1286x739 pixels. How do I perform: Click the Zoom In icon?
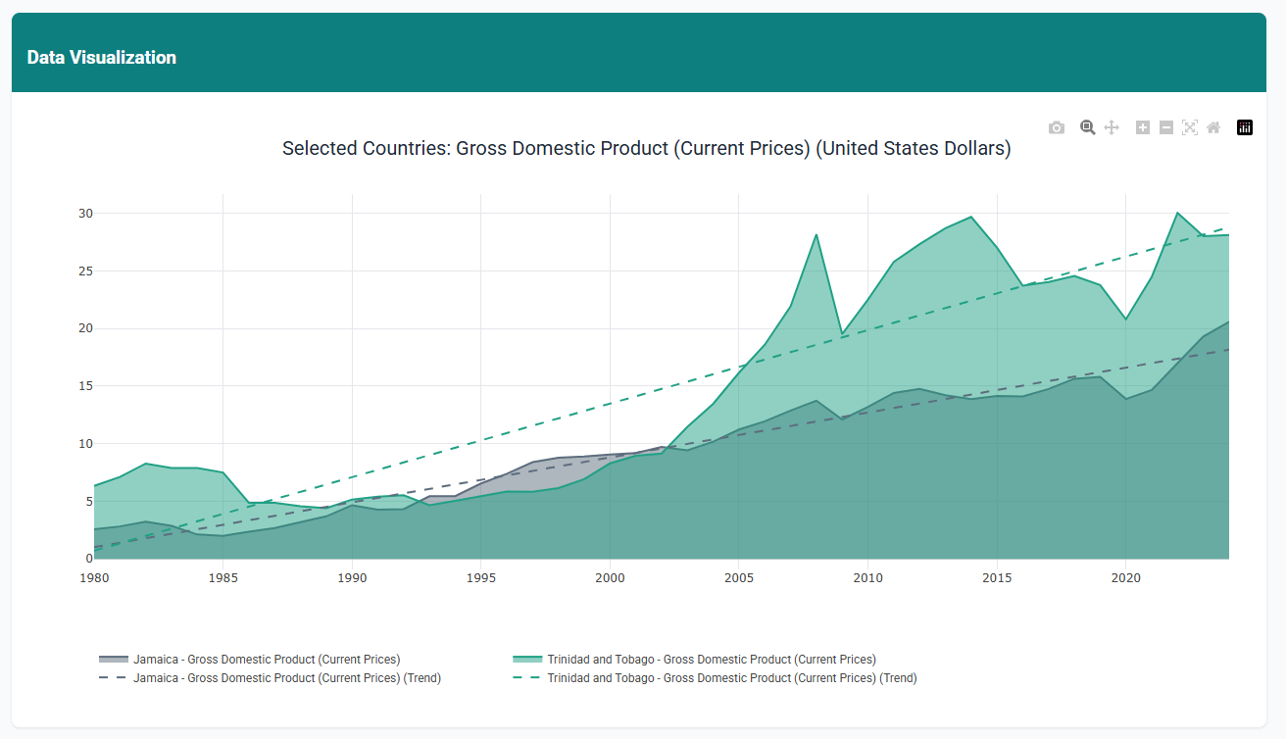coord(1142,127)
